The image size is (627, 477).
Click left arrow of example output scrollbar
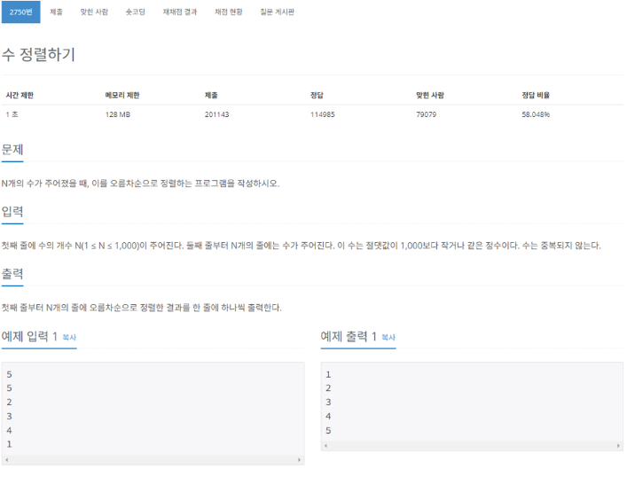325,445
